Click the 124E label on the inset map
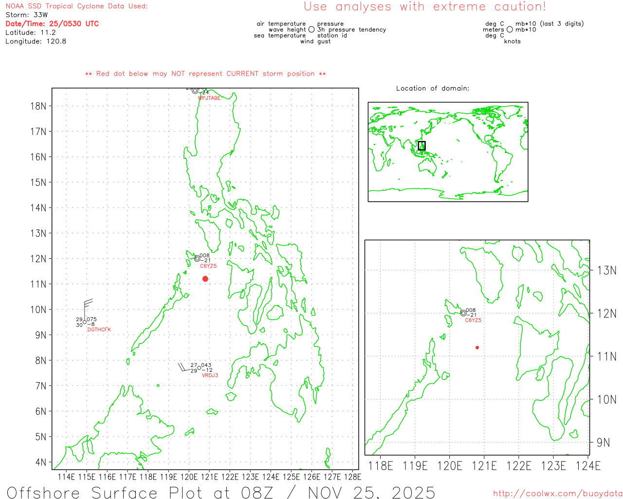The image size is (623, 499). [588, 466]
